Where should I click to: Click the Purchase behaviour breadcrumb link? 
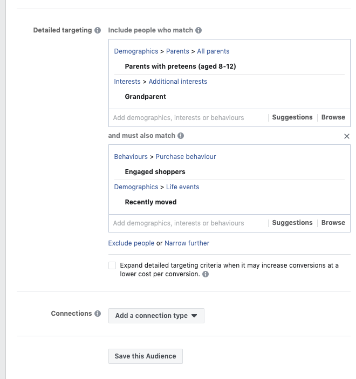click(x=186, y=157)
